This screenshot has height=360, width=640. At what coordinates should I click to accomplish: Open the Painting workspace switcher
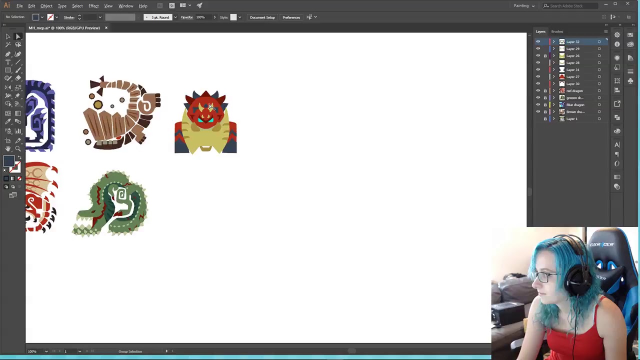pos(524,5)
